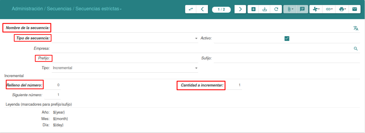Switch view with the toggle arrows icon
This screenshot has height=133, width=365.
click(x=191, y=9)
